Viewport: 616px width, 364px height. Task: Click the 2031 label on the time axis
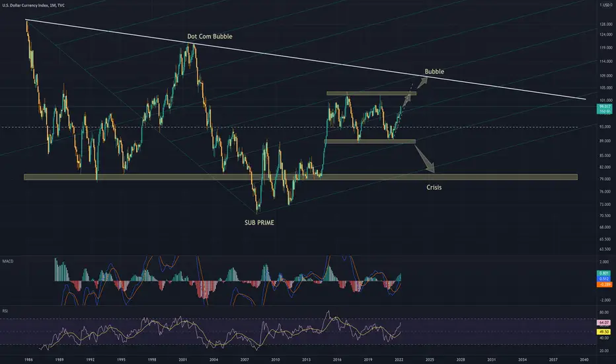tap(492, 359)
